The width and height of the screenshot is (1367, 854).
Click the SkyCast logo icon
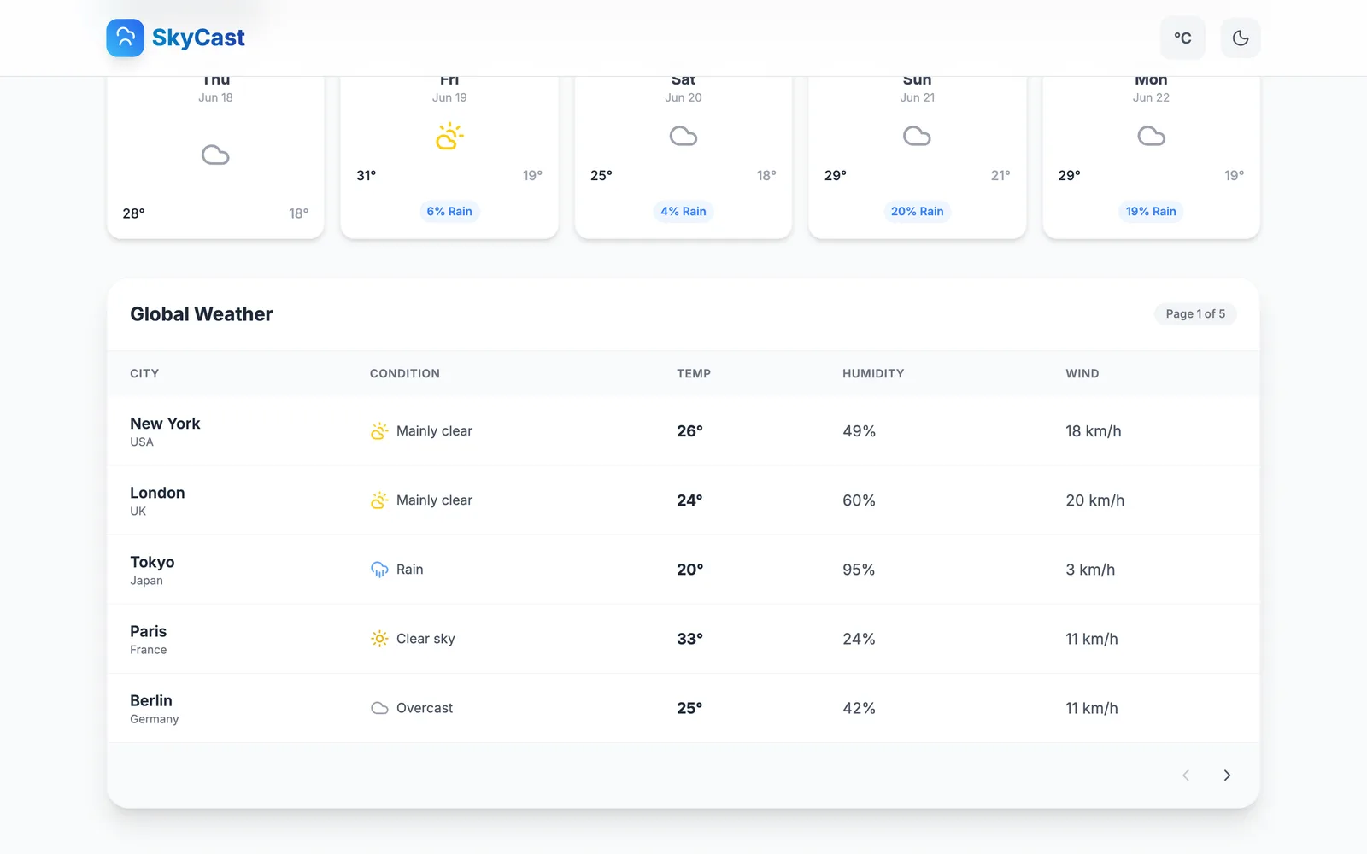coord(125,38)
